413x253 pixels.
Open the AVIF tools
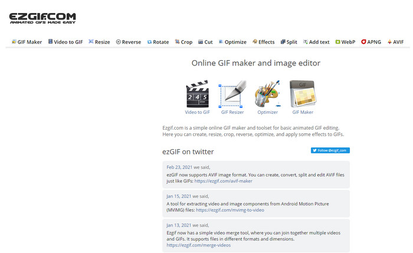(396, 42)
